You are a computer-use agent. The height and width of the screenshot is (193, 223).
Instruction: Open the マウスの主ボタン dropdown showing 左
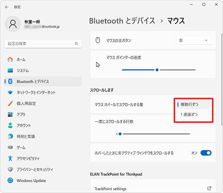(x=194, y=40)
